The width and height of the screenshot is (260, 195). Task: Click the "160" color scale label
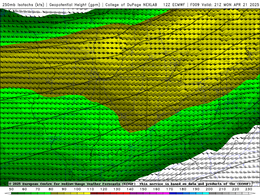156,189
